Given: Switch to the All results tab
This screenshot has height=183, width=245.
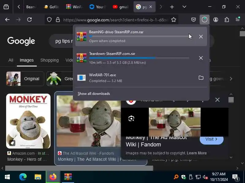Looking at the screenshot, I should (11, 60).
